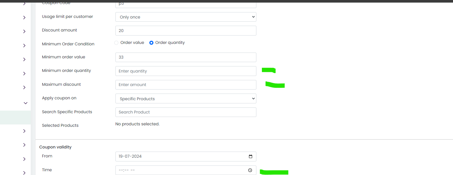This screenshot has height=175, width=453.
Task: Focus the Discount amount field showing 20
Action: point(186,31)
